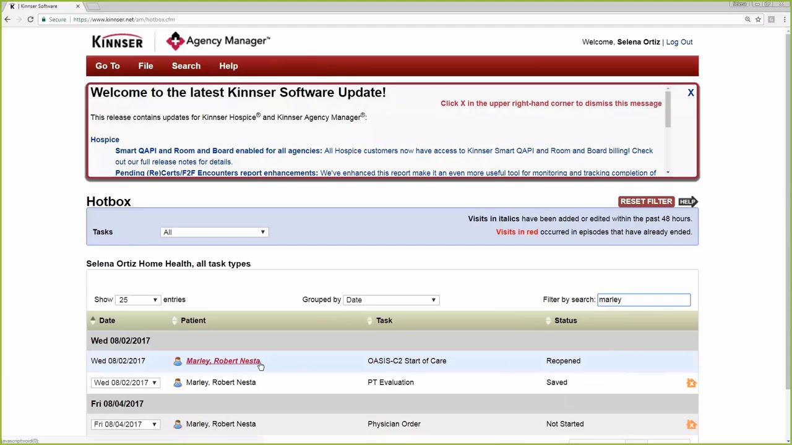This screenshot has width=792, height=445.
Task: Click the Kinnser logo
Action: point(117,41)
